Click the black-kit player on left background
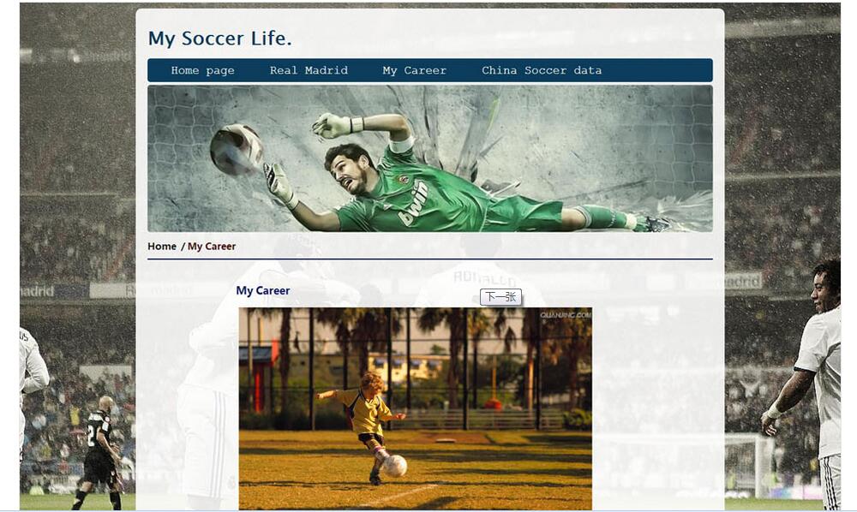The height and width of the screenshot is (512, 857). coord(100,453)
